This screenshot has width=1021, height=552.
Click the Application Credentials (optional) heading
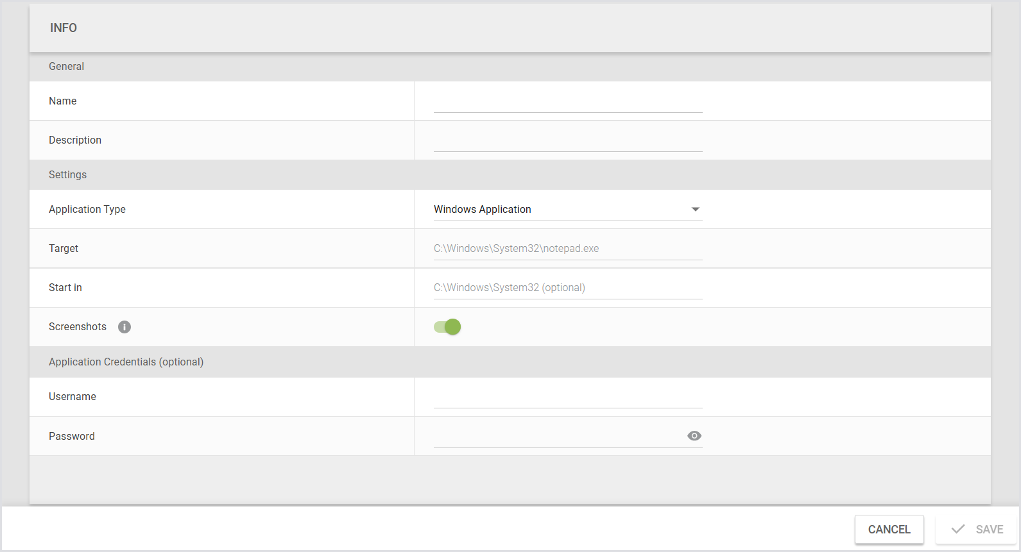click(126, 362)
